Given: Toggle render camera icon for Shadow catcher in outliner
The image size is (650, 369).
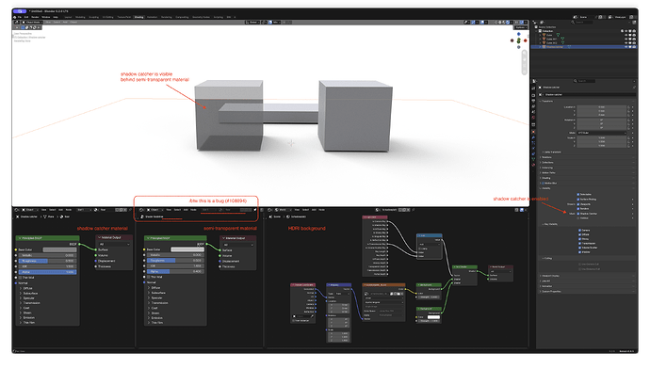Looking at the screenshot, I should tap(634, 47).
